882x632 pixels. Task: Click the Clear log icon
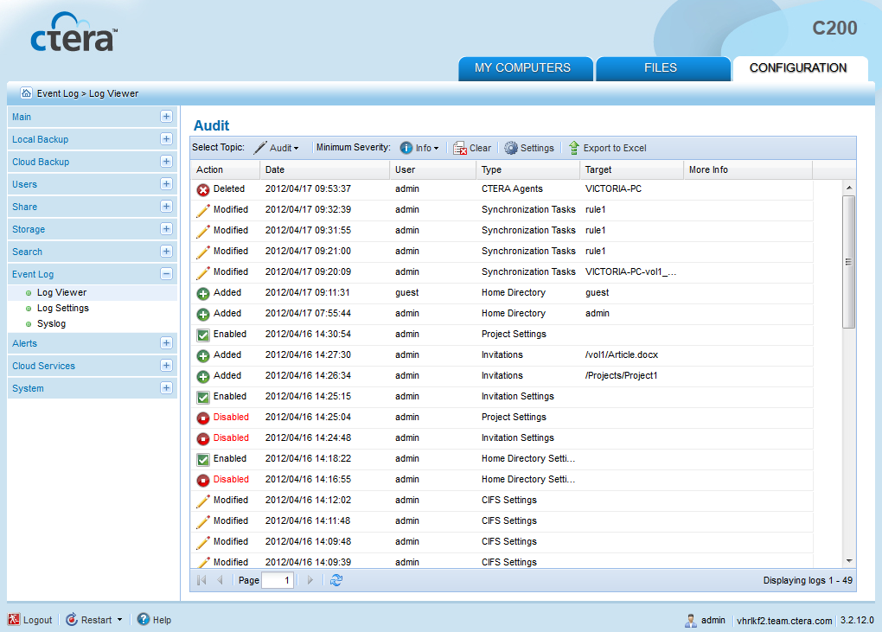(x=459, y=148)
